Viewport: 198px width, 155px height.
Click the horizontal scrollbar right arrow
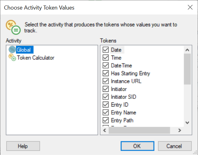[x=180, y=130]
